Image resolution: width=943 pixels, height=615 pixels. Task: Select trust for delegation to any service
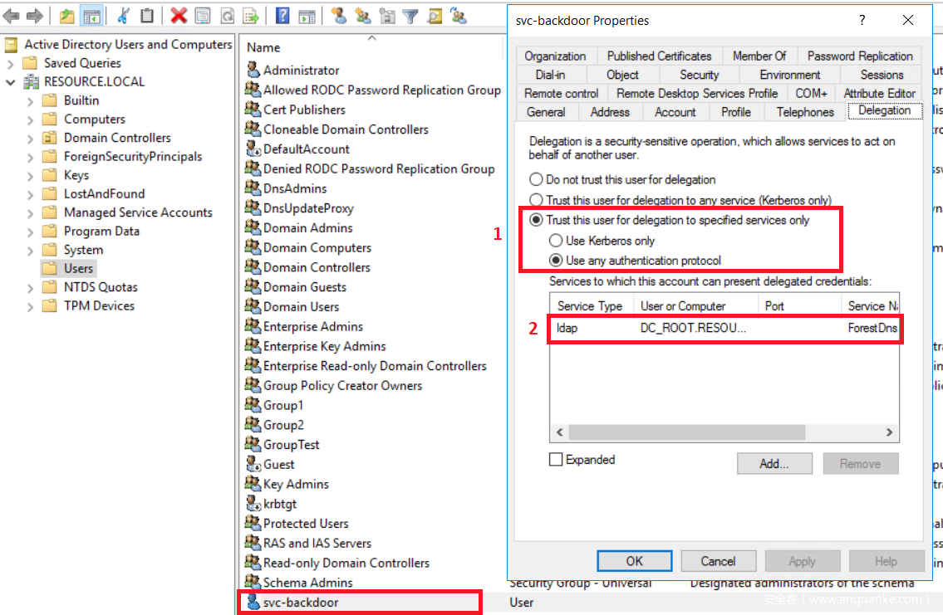[x=535, y=199]
